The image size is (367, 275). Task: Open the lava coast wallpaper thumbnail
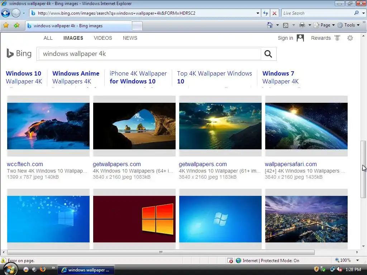tap(48, 126)
